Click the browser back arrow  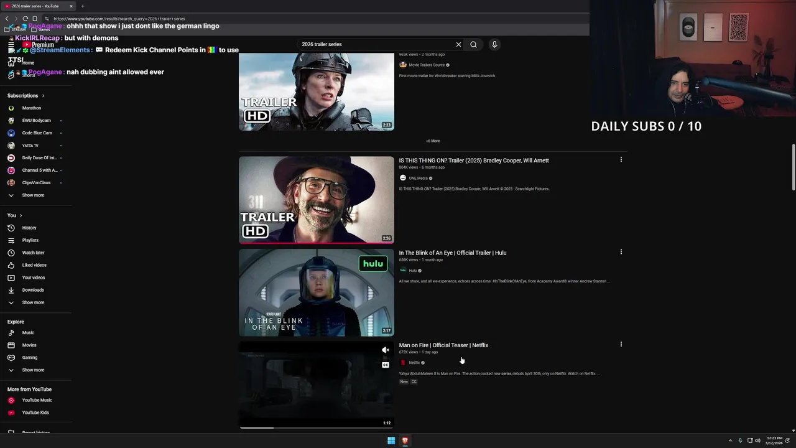7,19
